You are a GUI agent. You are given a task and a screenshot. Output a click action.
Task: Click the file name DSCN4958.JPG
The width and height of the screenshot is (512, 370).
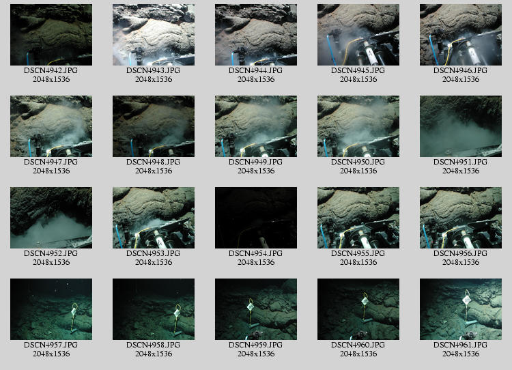coord(154,345)
